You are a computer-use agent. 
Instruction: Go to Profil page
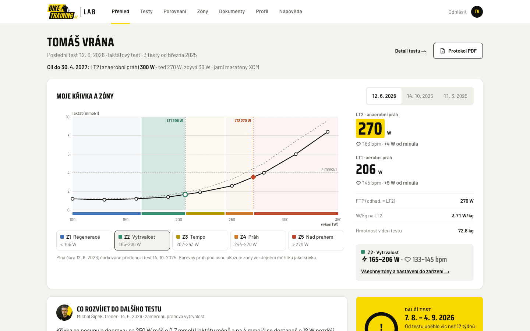262,12
